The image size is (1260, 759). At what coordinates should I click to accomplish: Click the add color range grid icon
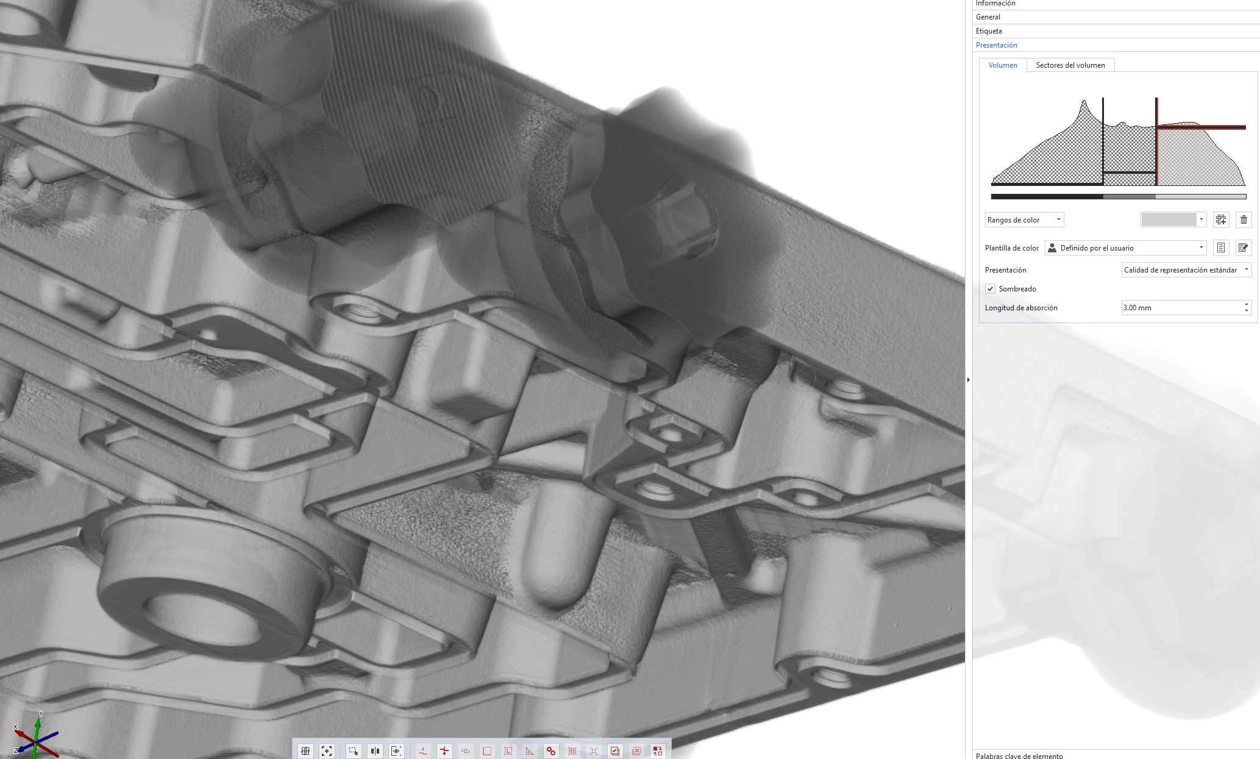pos(1220,220)
